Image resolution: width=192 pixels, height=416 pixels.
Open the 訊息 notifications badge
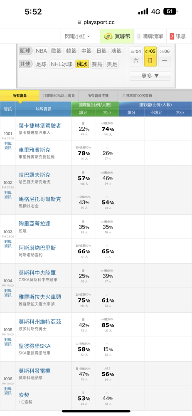[x=178, y=36]
